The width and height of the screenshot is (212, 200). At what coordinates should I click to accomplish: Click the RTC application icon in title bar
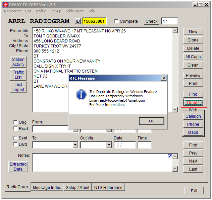pyautogui.click(x=6, y=5)
